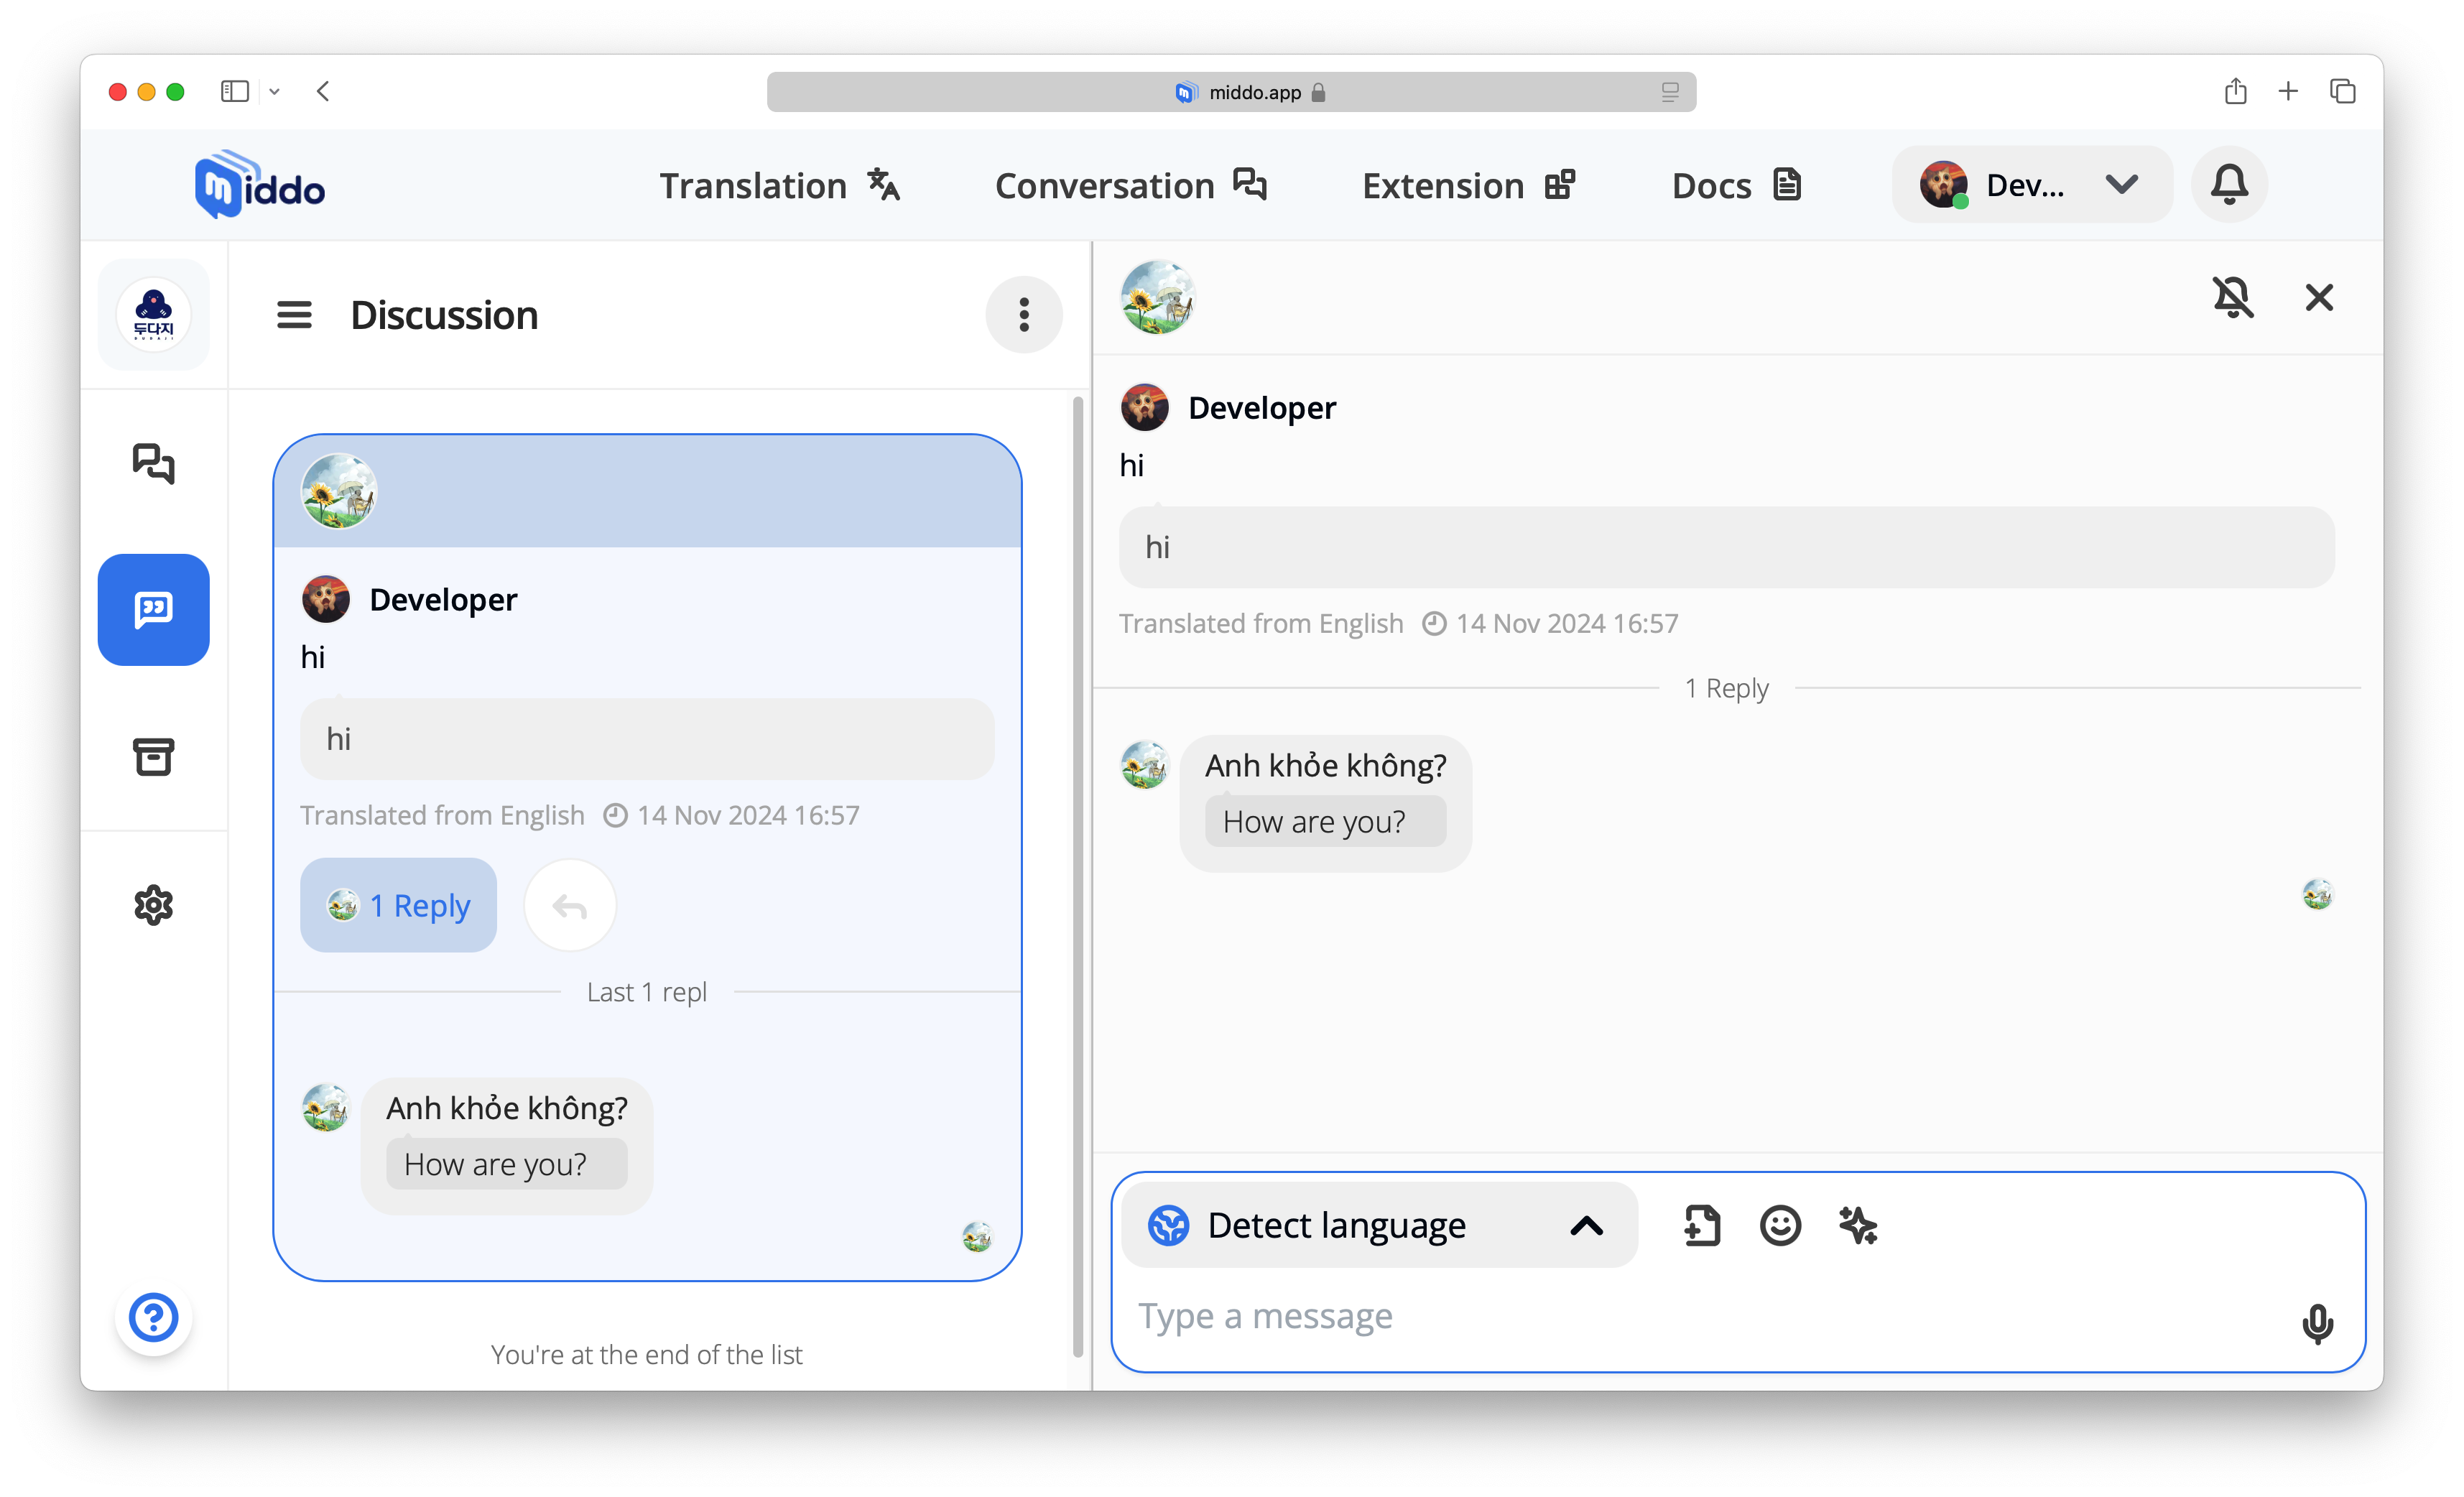Viewport: 2464px width, 1497px height.
Task: Toggle the thread notification mute bell
Action: point(2233,297)
